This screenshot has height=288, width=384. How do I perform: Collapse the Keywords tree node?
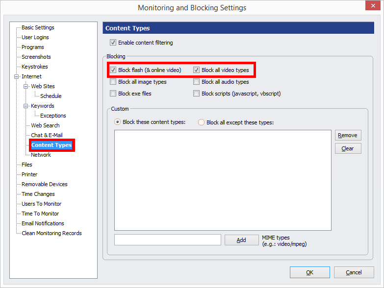pyautogui.click(x=26, y=106)
